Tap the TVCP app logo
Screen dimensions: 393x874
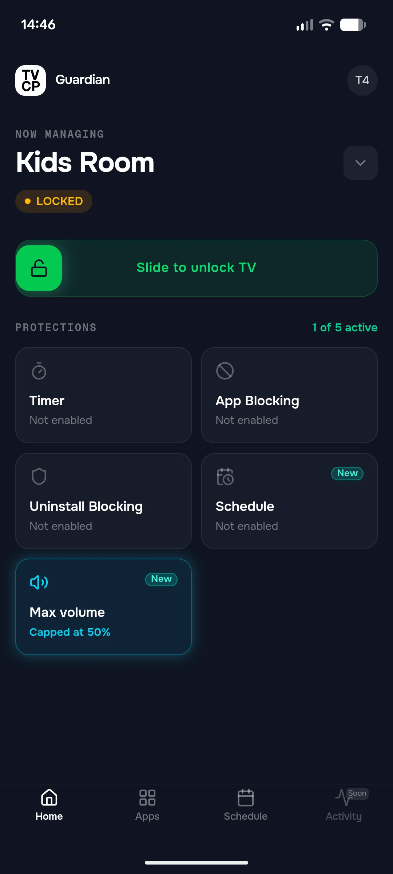pos(31,80)
